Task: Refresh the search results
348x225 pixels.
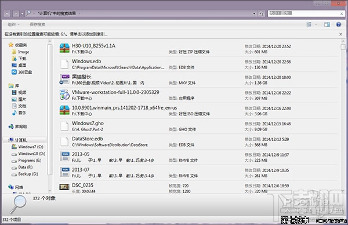Action: point(262,14)
